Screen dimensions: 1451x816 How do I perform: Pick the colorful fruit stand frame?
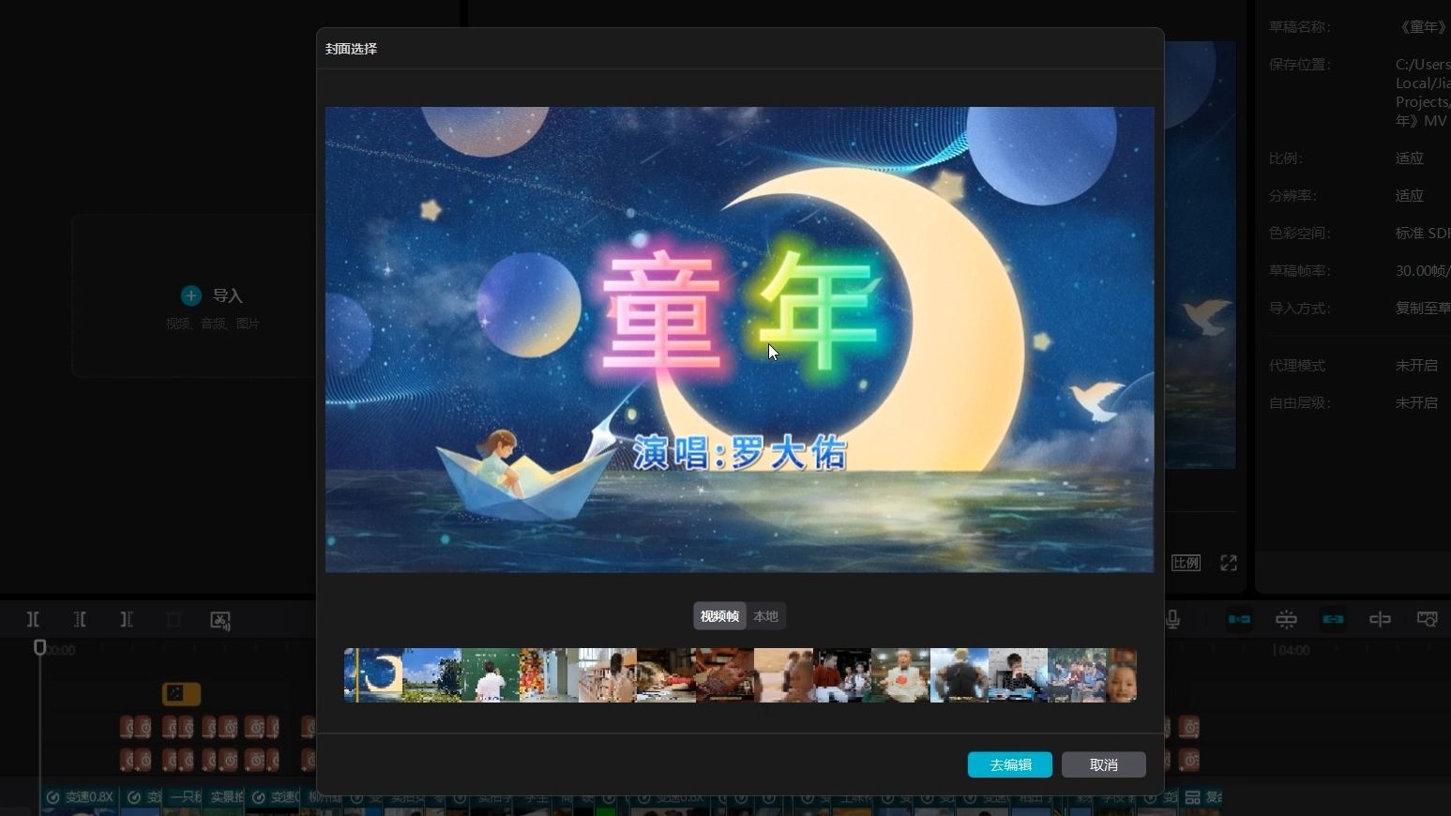(549, 675)
